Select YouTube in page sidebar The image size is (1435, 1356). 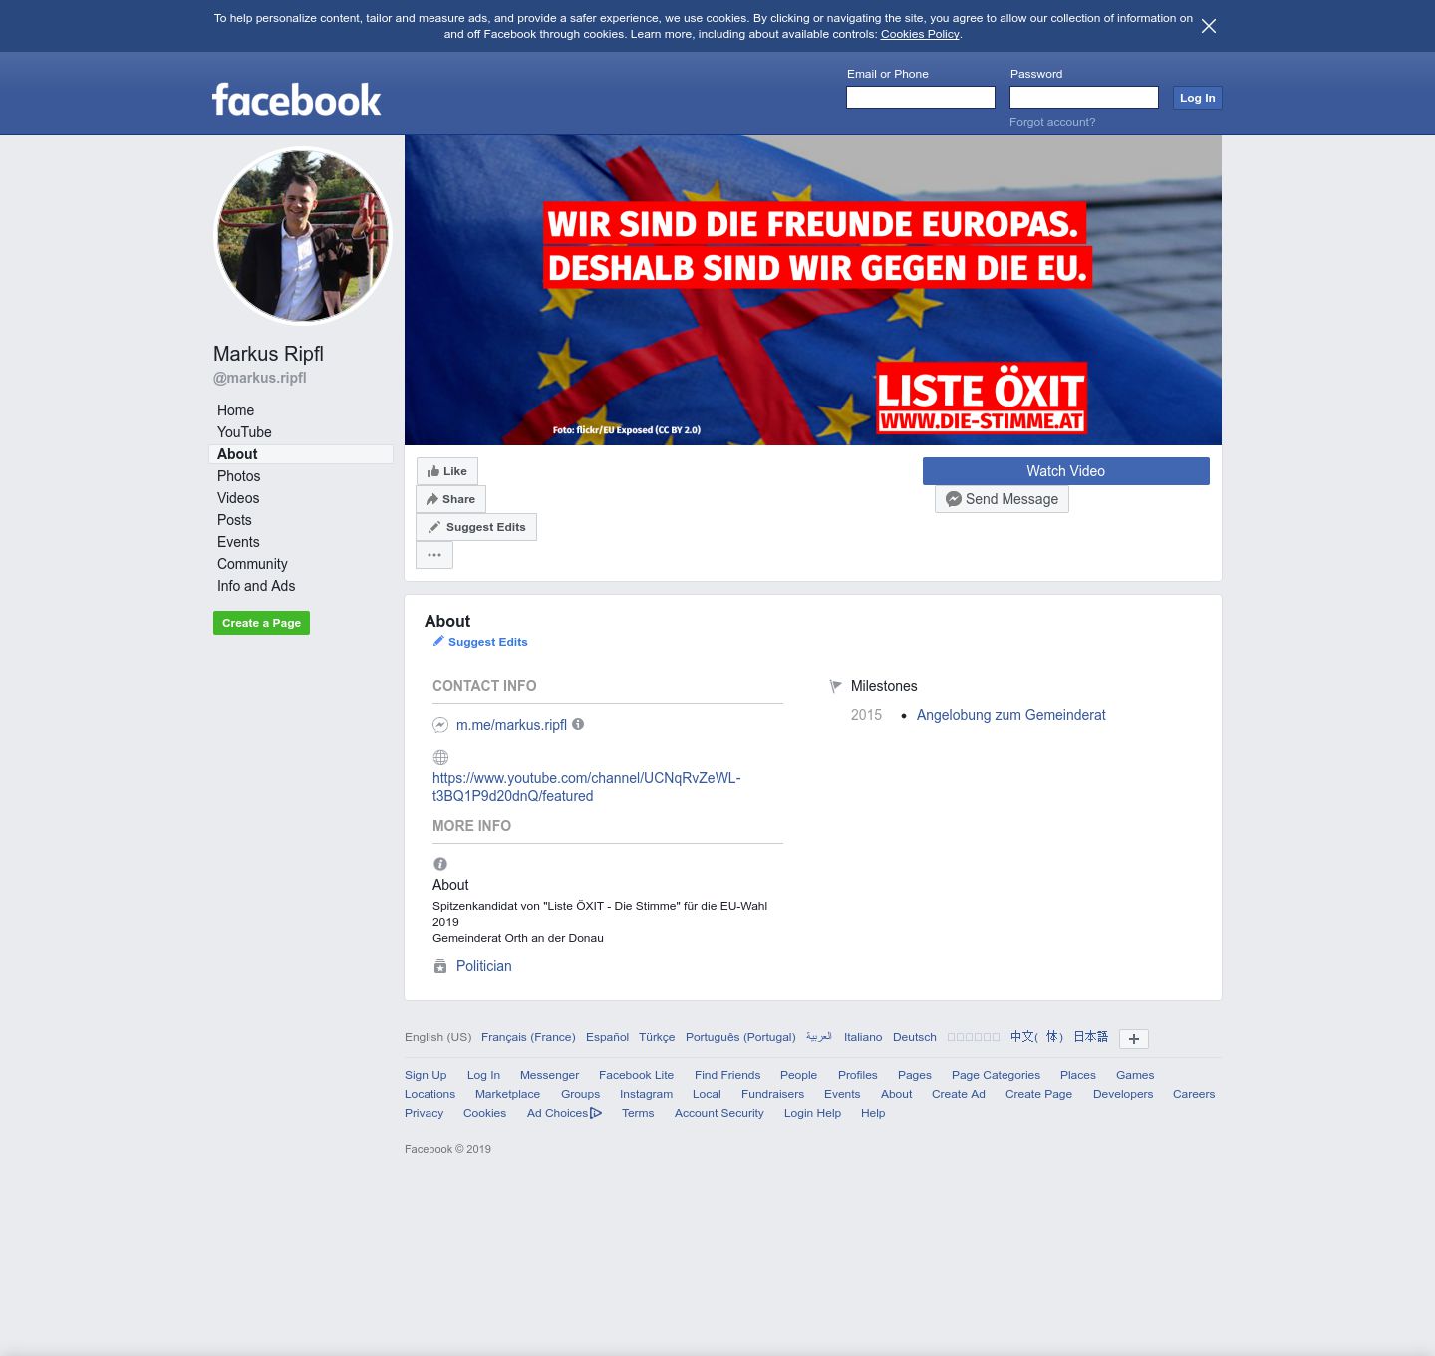(x=244, y=432)
